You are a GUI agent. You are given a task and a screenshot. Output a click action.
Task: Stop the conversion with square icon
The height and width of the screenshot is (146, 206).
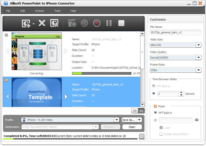pyautogui.click(x=121, y=23)
